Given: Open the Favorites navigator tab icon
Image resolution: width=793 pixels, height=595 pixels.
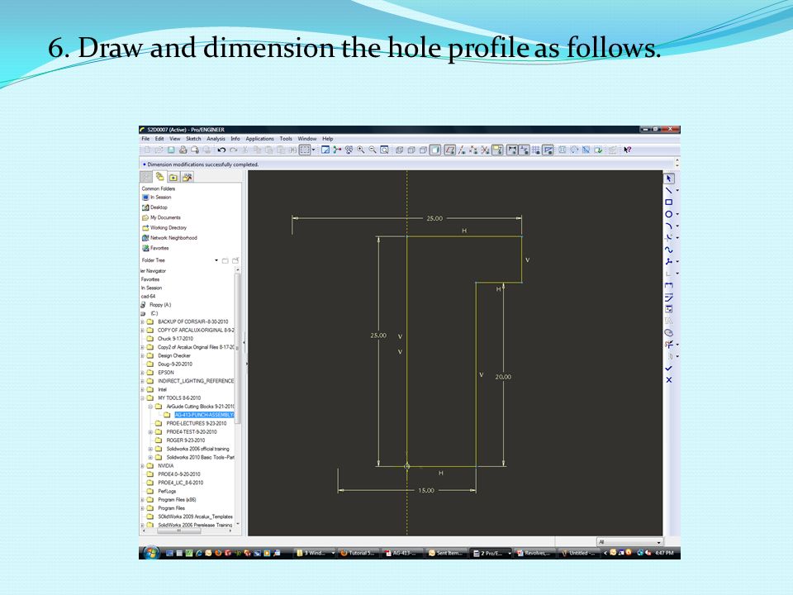Looking at the screenshot, I should coord(173,177).
